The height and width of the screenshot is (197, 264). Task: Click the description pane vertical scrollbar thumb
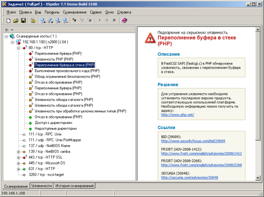tap(258, 86)
